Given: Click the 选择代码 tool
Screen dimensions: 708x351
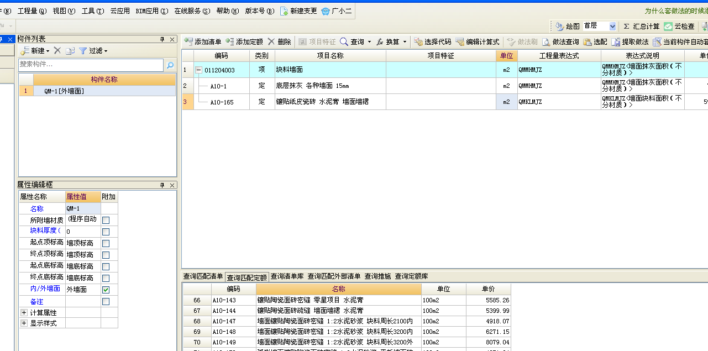Looking at the screenshot, I should tap(432, 41).
